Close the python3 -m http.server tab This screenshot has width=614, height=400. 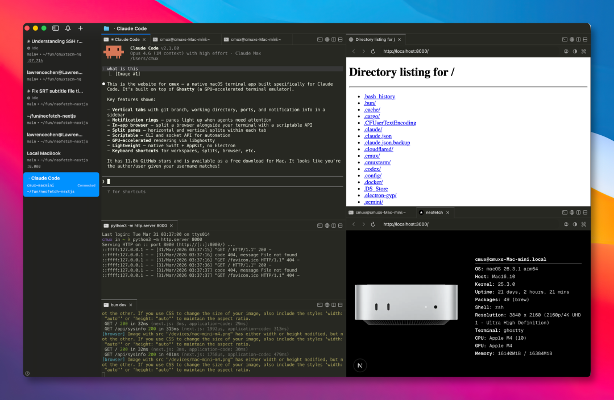pyautogui.click(x=172, y=226)
